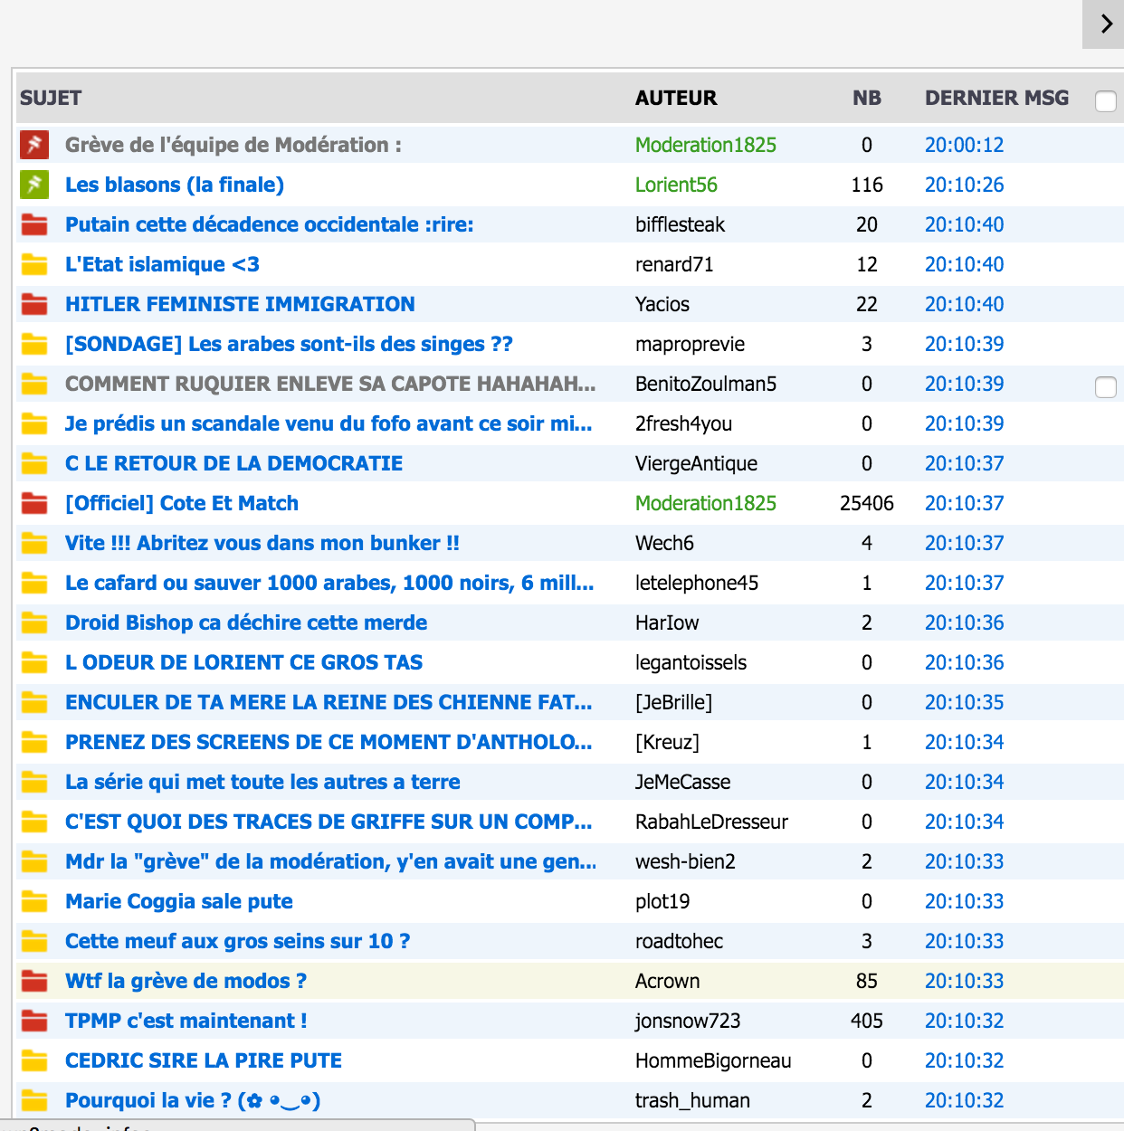
Task: Open the topic Les blasons (la finale)
Action: coord(175,185)
